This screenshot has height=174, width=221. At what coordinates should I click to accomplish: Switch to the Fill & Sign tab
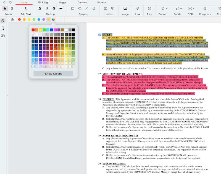click(x=43, y=2)
